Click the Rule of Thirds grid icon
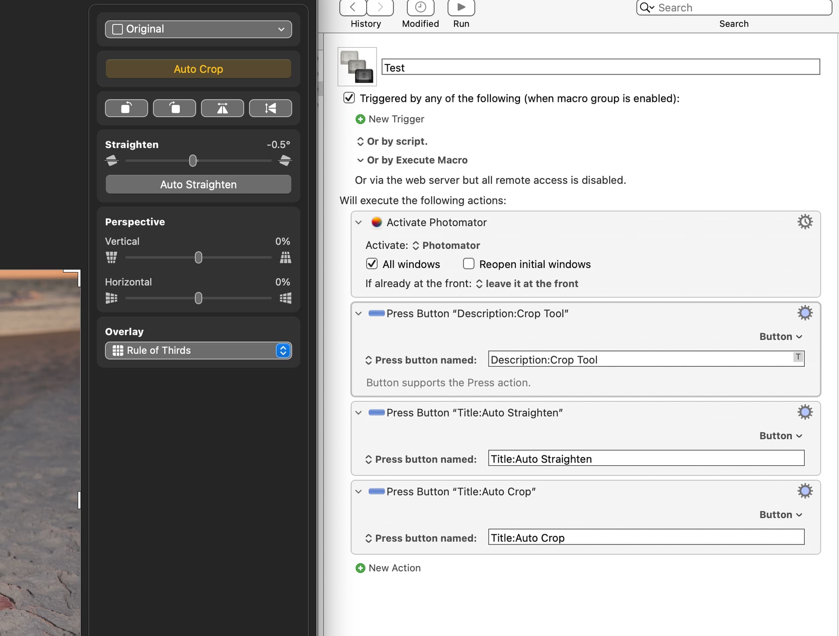The image size is (839, 636). (x=118, y=350)
